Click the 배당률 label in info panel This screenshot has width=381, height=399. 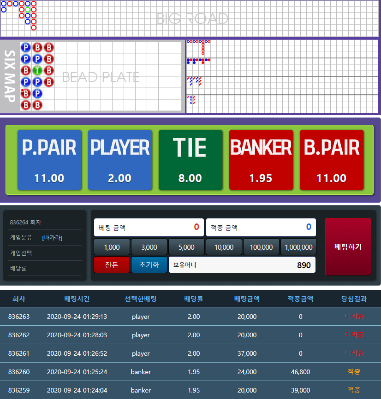click(x=18, y=268)
